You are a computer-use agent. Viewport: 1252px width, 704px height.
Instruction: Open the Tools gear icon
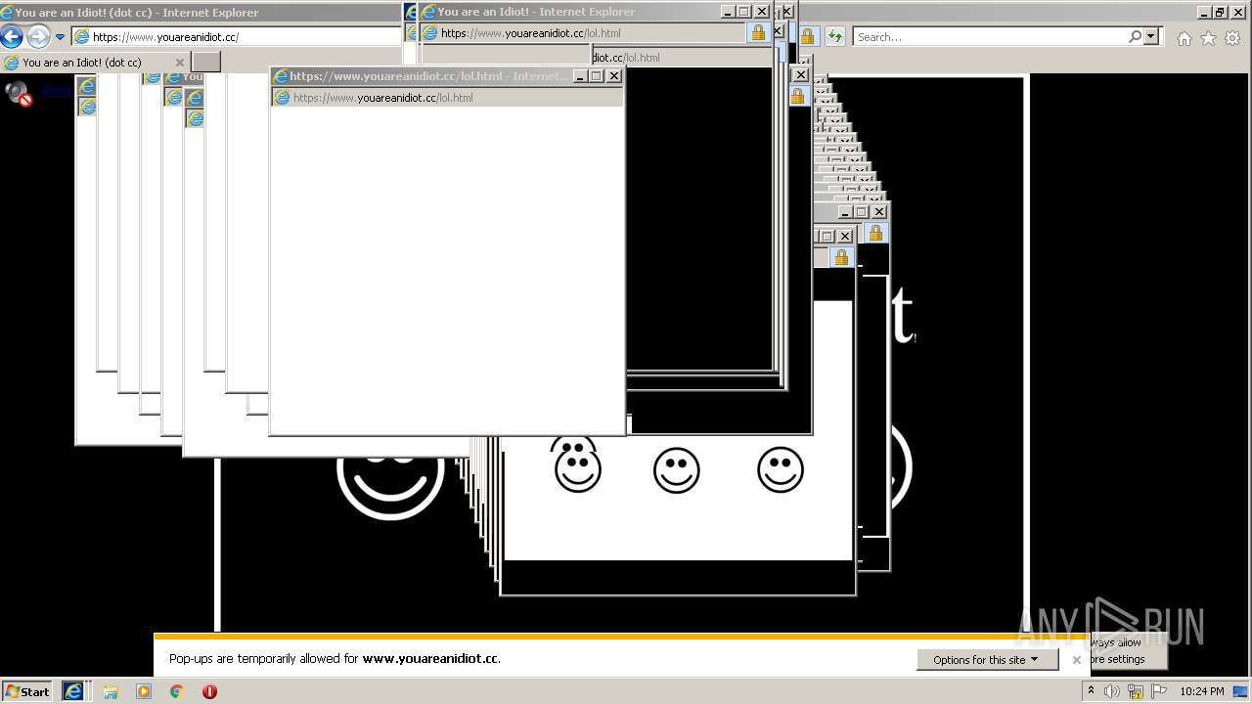1232,38
